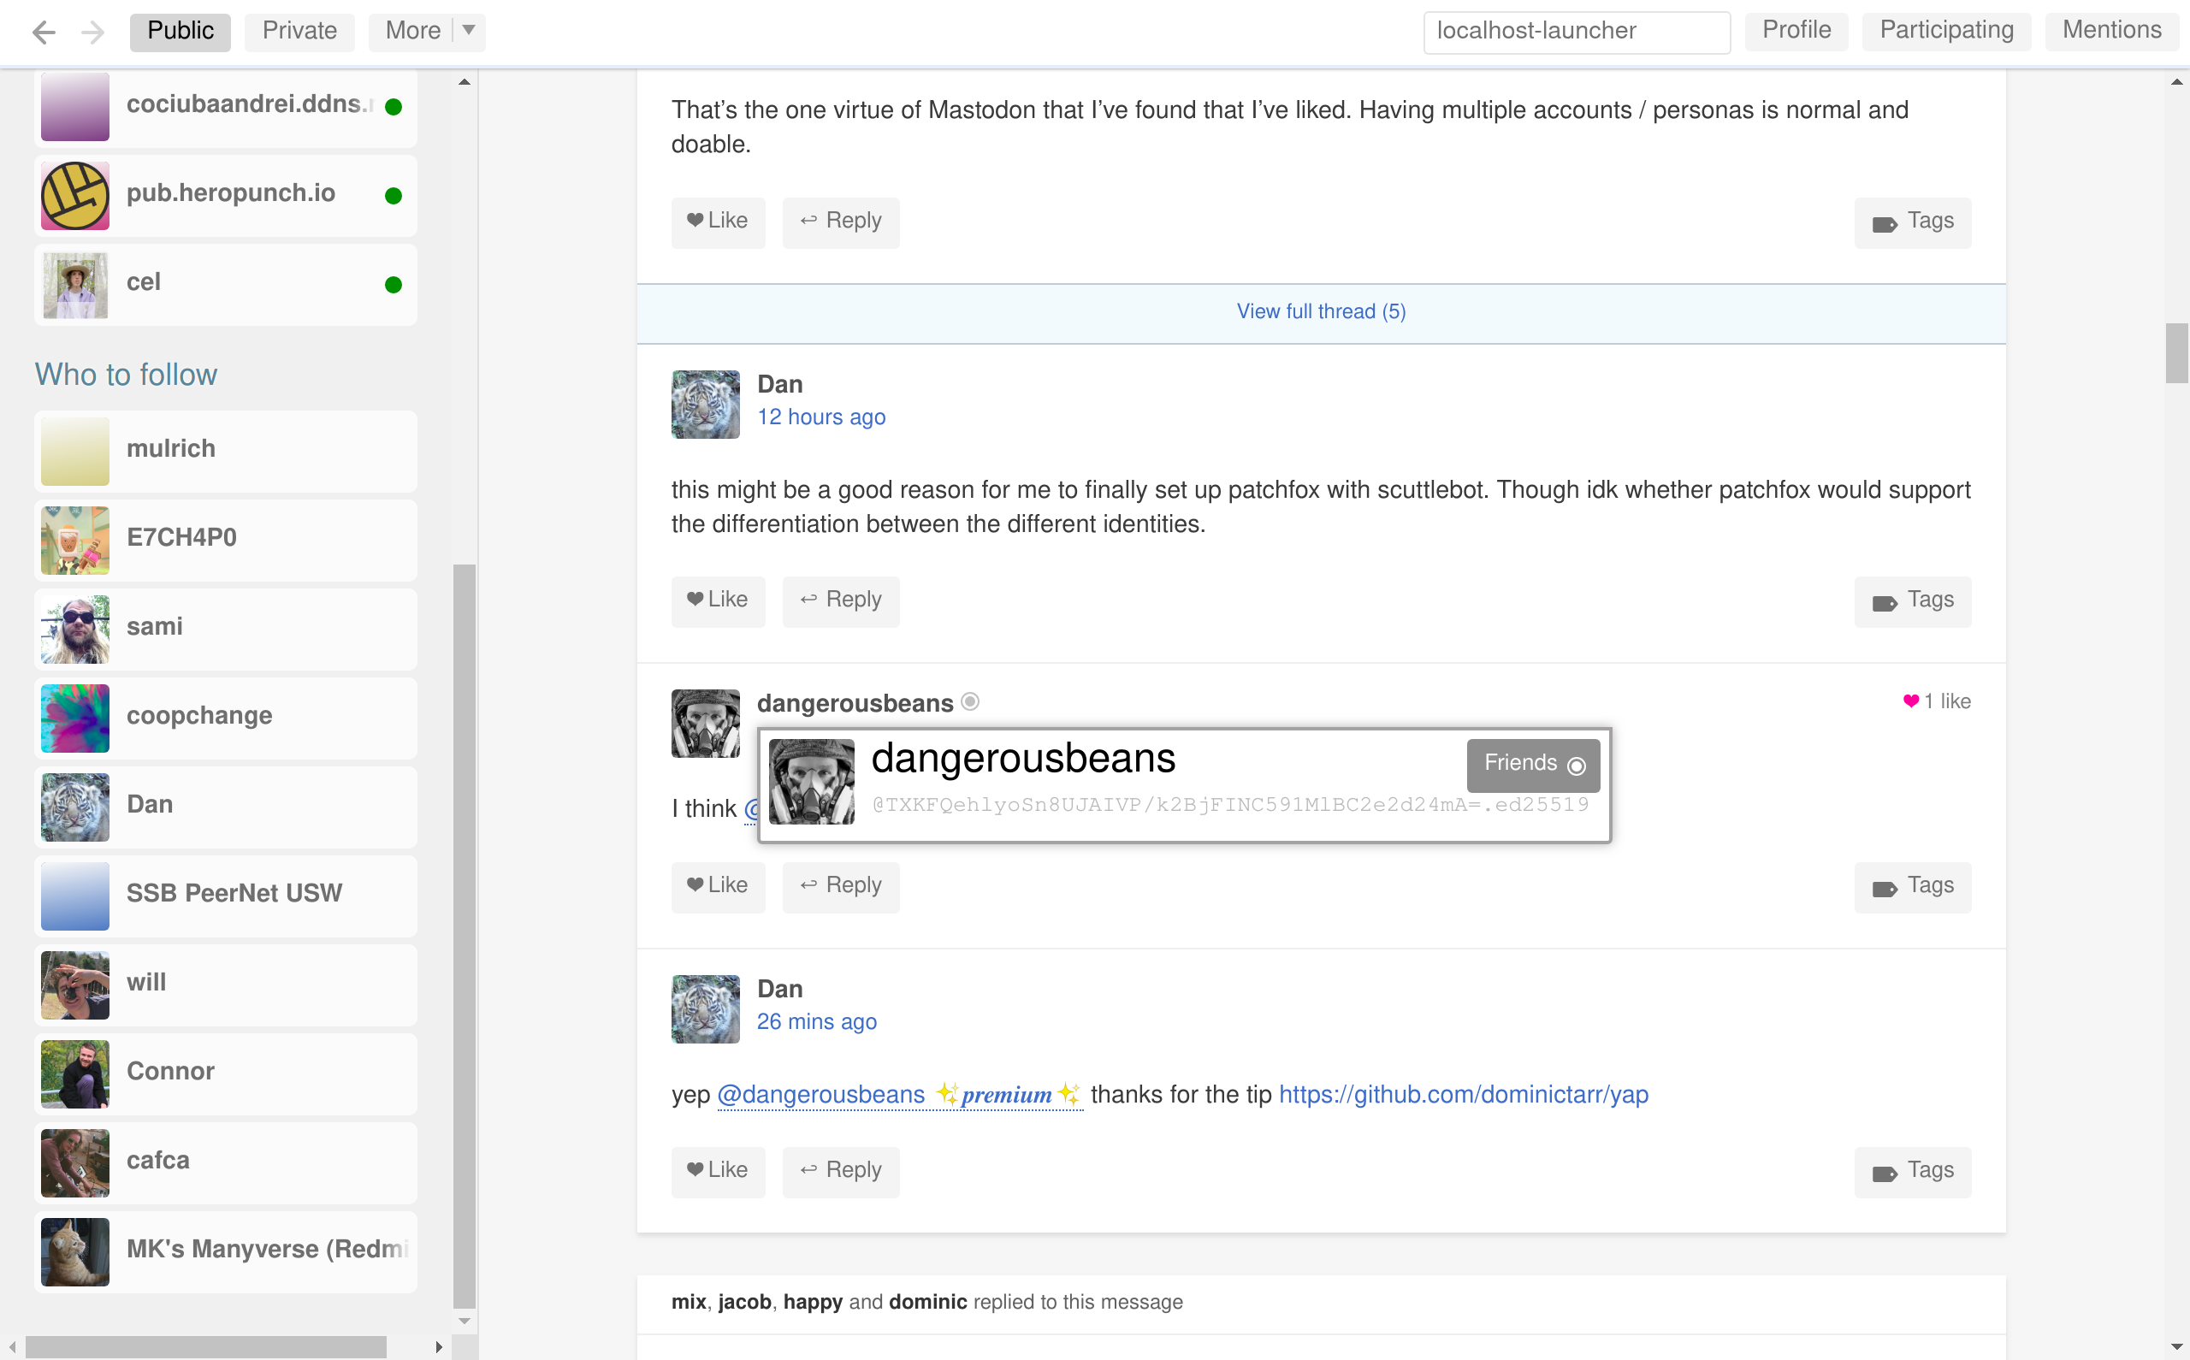This screenshot has width=2190, height=1360.
Task: Open the Mentions view
Action: pyautogui.click(x=2112, y=31)
